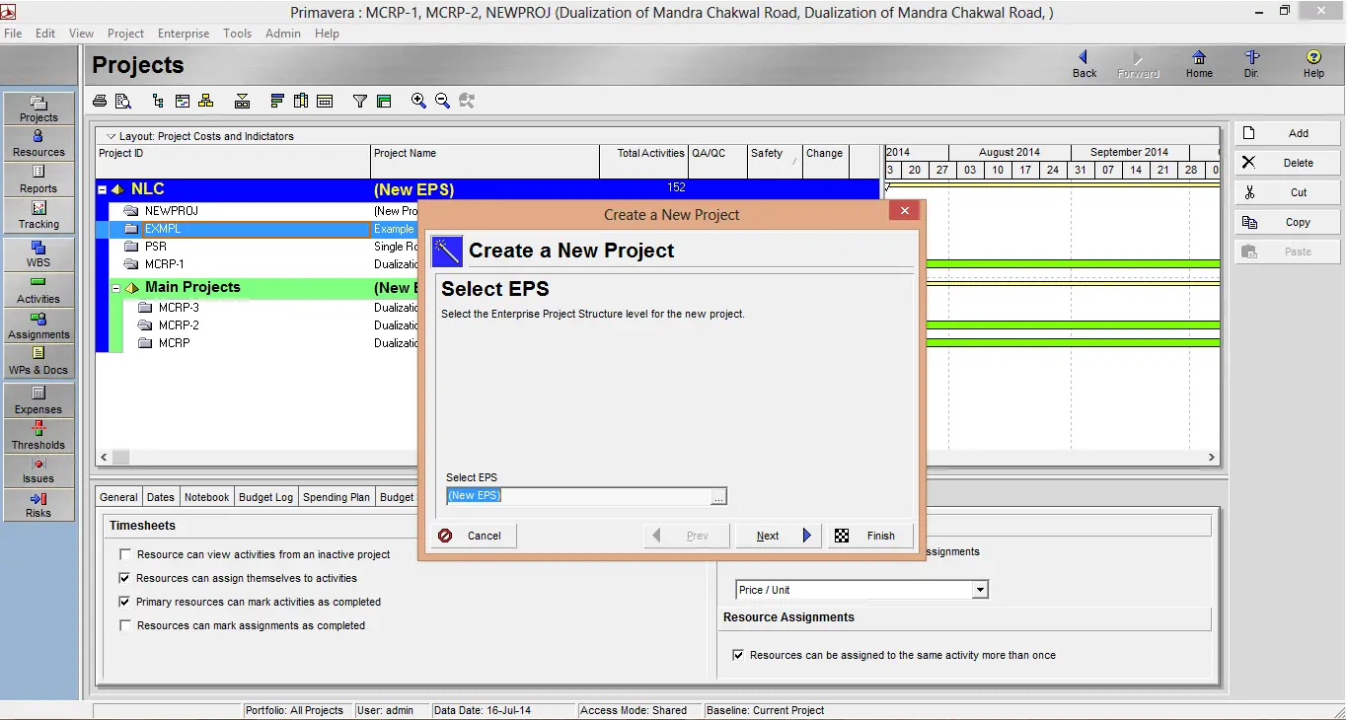Image resolution: width=1347 pixels, height=720 pixels.
Task: Open the Activities sidebar icon
Action: pyautogui.click(x=38, y=291)
